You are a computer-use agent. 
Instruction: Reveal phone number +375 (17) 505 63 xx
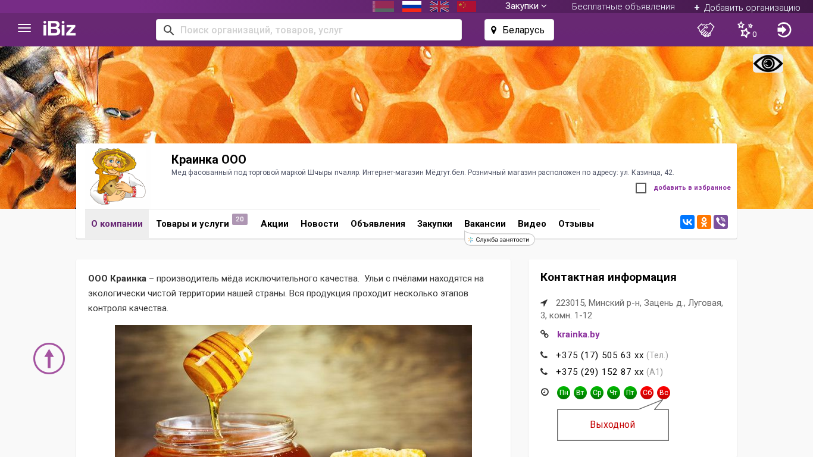pyautogui.click(x=600, y=355)
